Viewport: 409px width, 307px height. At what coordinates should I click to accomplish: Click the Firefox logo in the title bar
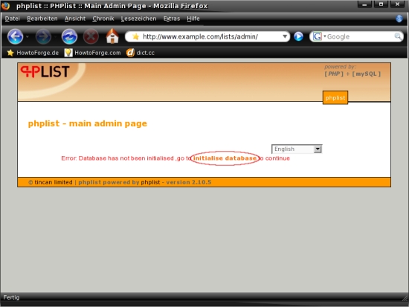[5, 5]
